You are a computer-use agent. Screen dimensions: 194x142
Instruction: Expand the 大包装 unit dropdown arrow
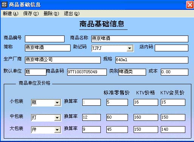pyautogui.click(x=57, y=130)
